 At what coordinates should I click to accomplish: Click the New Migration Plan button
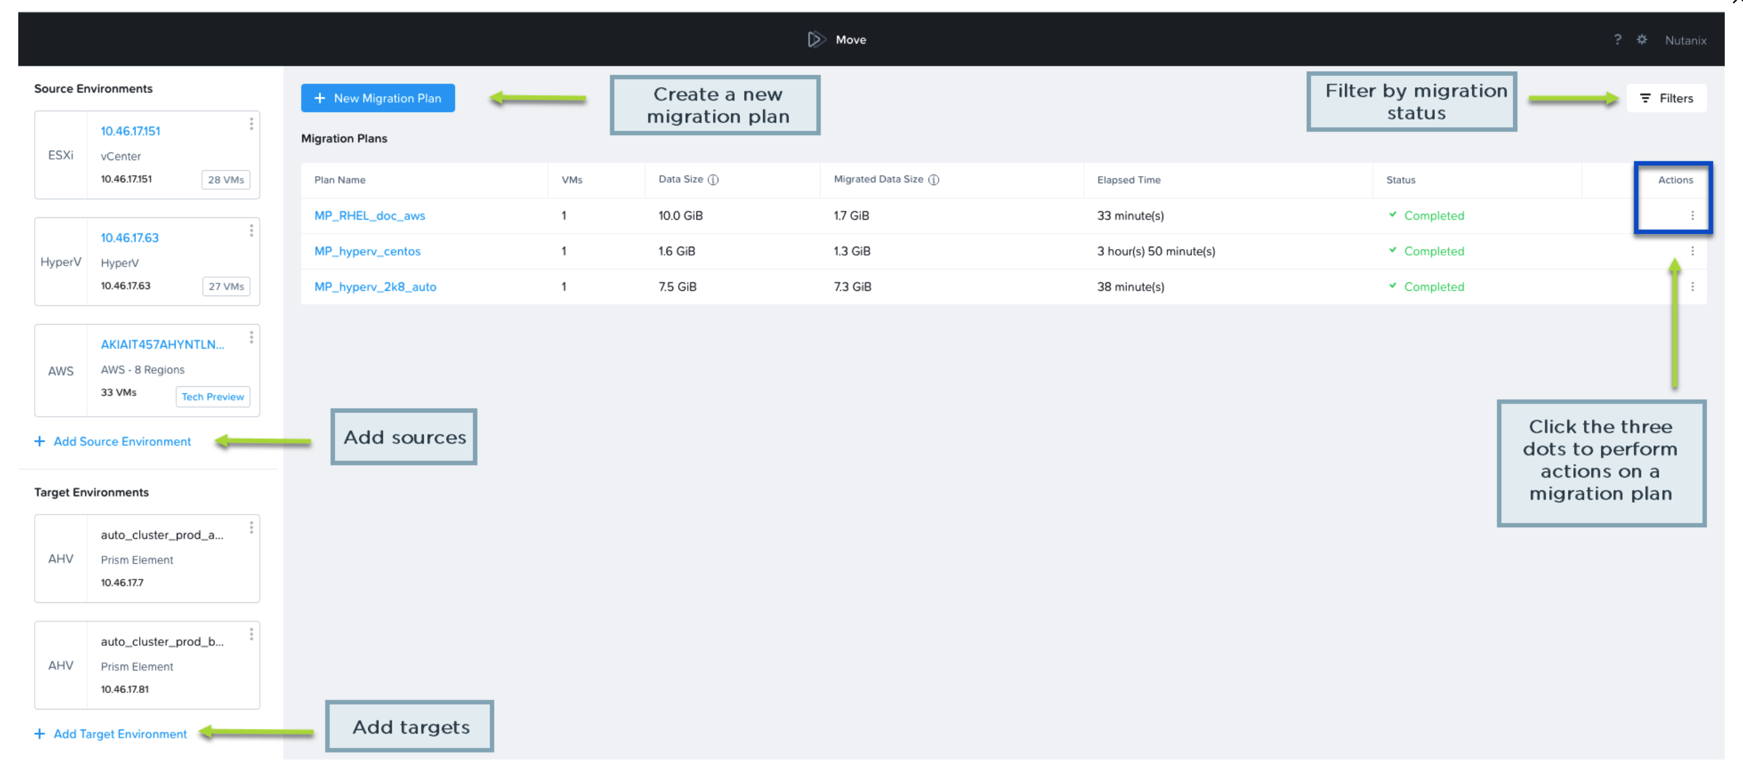(378, 98)
